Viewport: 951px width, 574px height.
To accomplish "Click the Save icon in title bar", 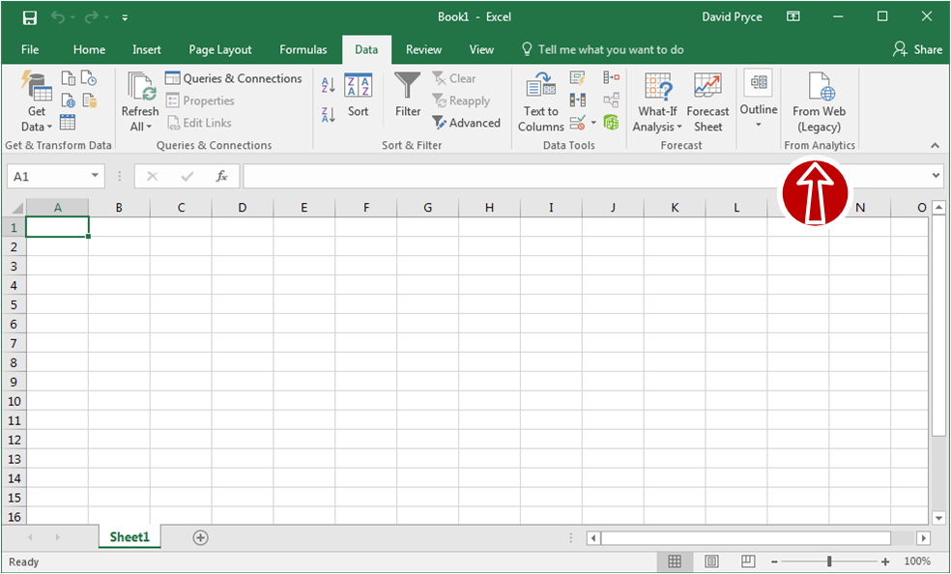I will click(x=30, y=17).
